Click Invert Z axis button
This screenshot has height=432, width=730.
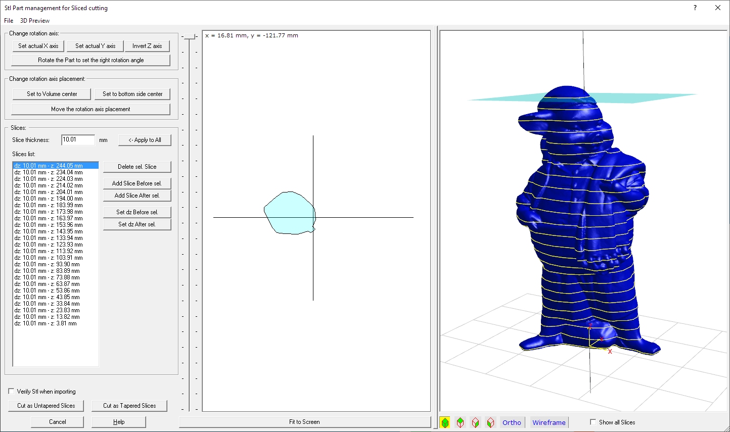click(147, 46)
